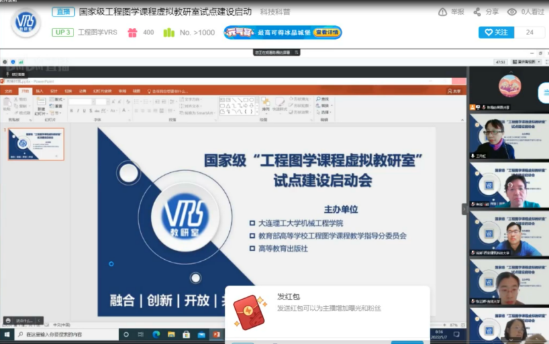Open the 文字方向 text direction dropdown
Viewport: 549px width, 344px height.
click(x=191, y=99)
